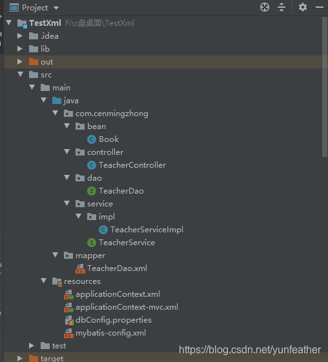The width and height of the screenshot is (328, 362).
Task: Click the resources folder icon
Action: click(x=57, y=281)
